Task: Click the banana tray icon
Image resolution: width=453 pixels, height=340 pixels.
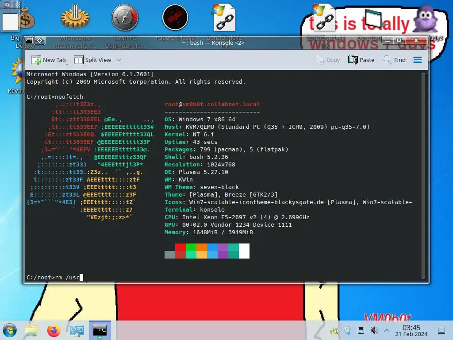Action: coord(334,330)
